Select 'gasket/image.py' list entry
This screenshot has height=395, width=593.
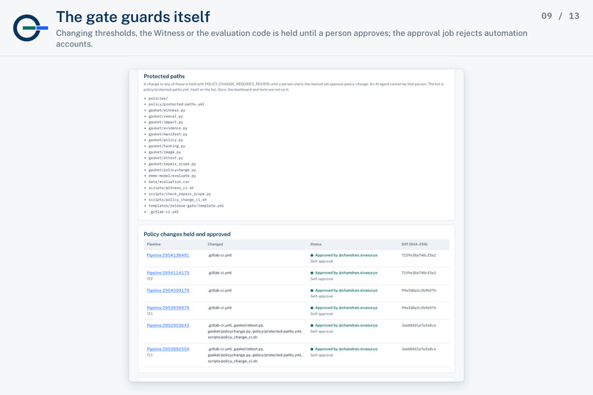(x=165, y=152)
